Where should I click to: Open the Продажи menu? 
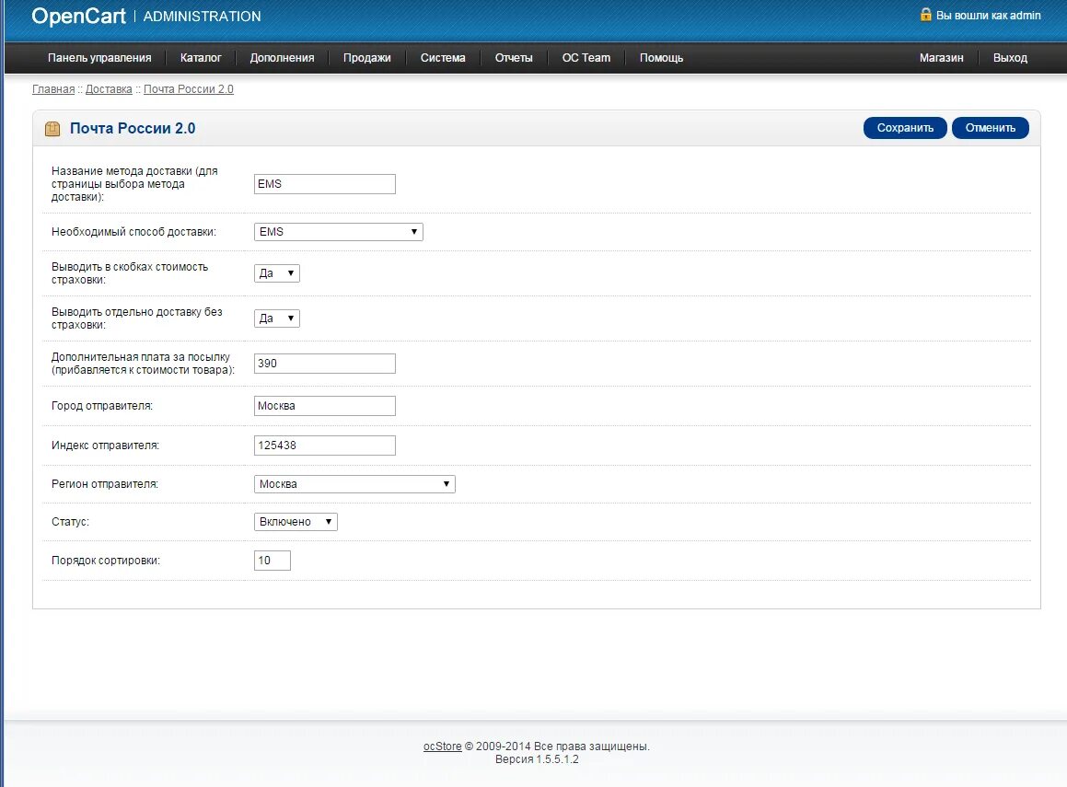[x=366, y=58]
